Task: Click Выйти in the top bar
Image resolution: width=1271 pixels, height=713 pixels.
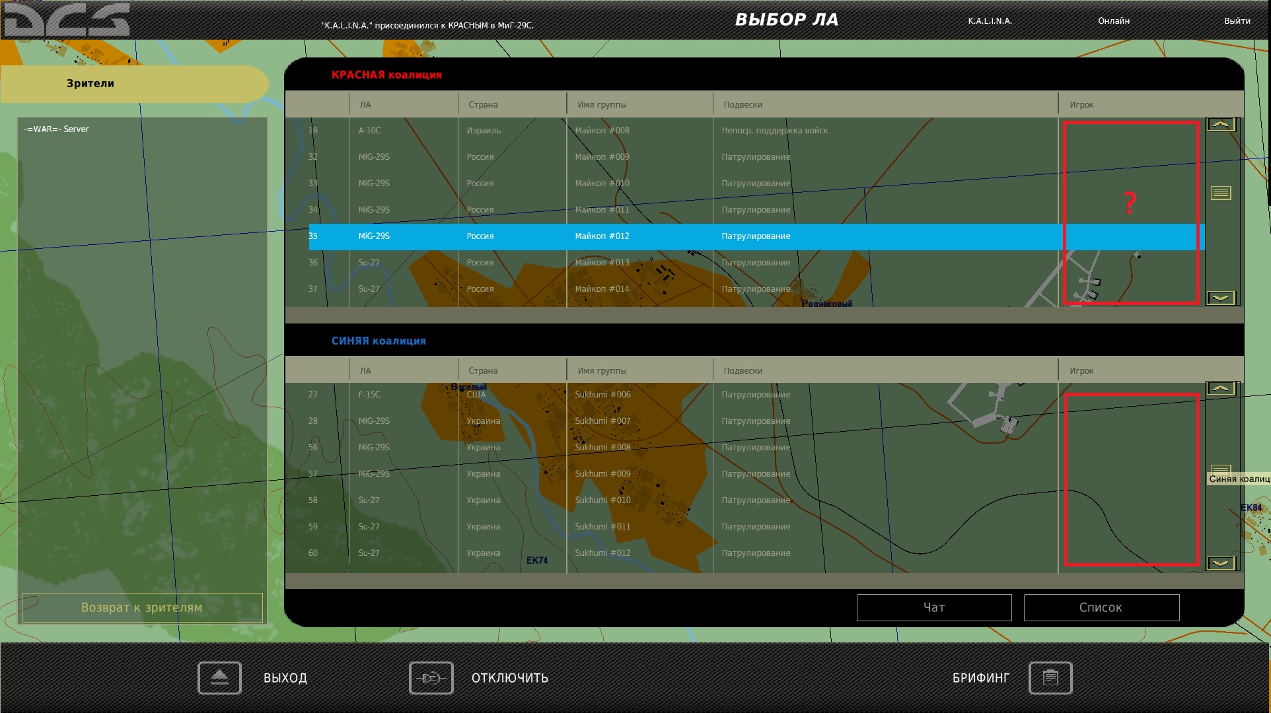Action: tap(1237, 21)
